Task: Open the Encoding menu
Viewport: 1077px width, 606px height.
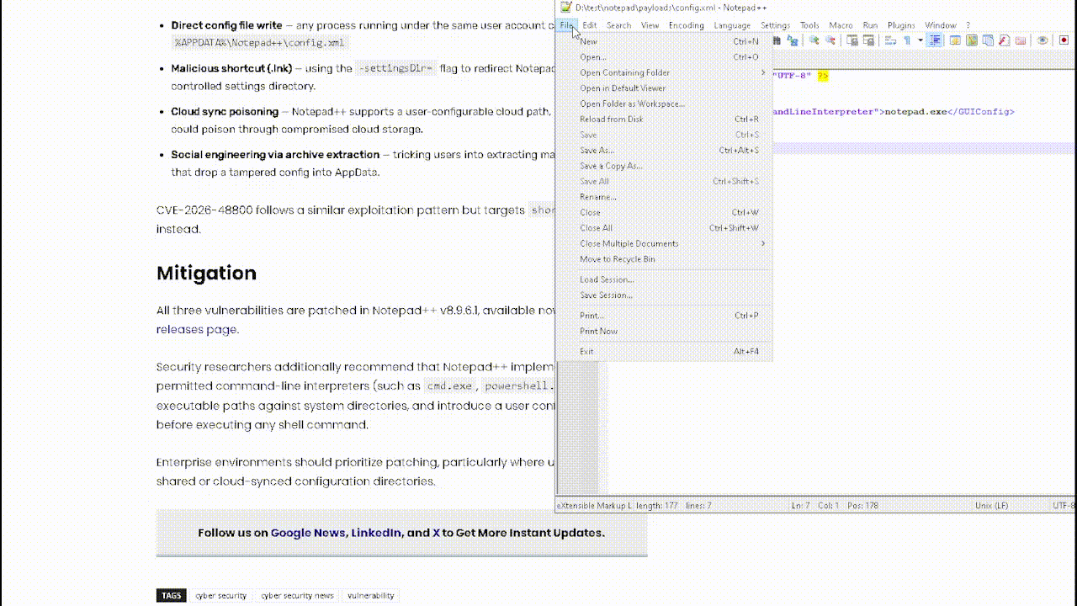Action: (x=686, y=25)
